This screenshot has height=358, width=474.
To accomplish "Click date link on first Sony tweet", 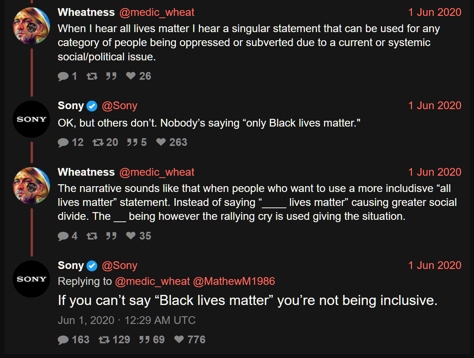I will (434, 106).
